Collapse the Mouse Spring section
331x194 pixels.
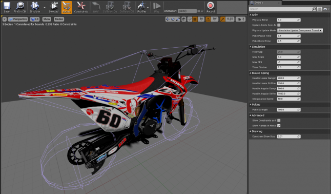[251, 73]
